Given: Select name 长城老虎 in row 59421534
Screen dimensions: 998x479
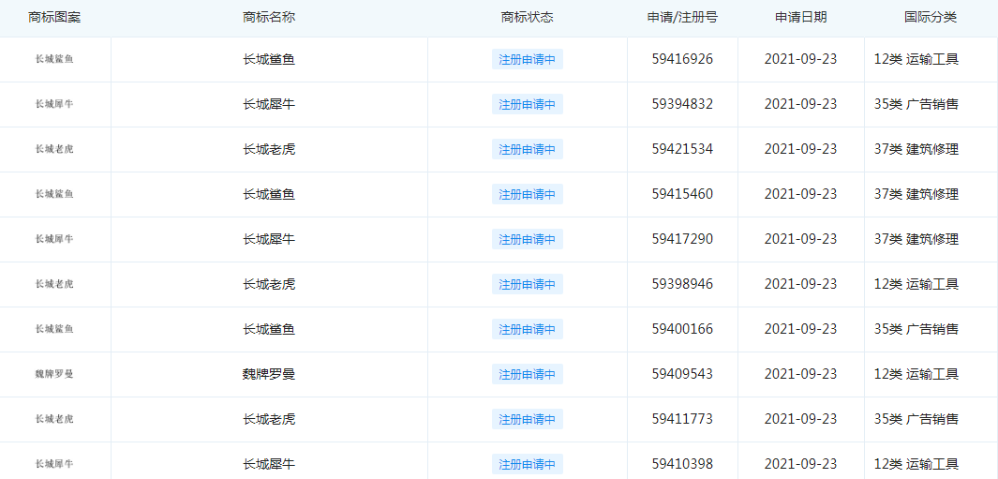Looking at the screenshot, I should (x=269, y=149).
